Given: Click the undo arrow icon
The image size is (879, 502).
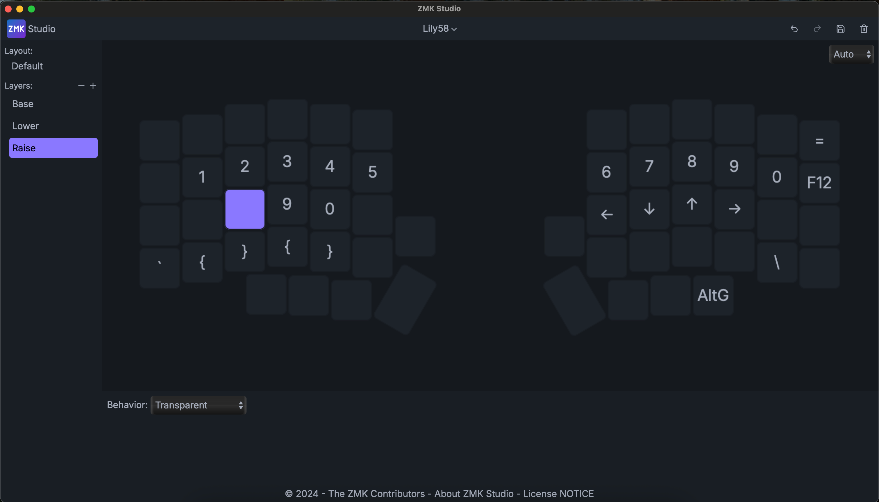Looking at the screenshot, I should click(794, 29).
